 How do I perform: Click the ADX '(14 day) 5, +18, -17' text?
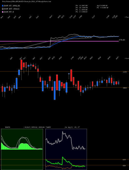pyautogui.click(x=72, y=127)
